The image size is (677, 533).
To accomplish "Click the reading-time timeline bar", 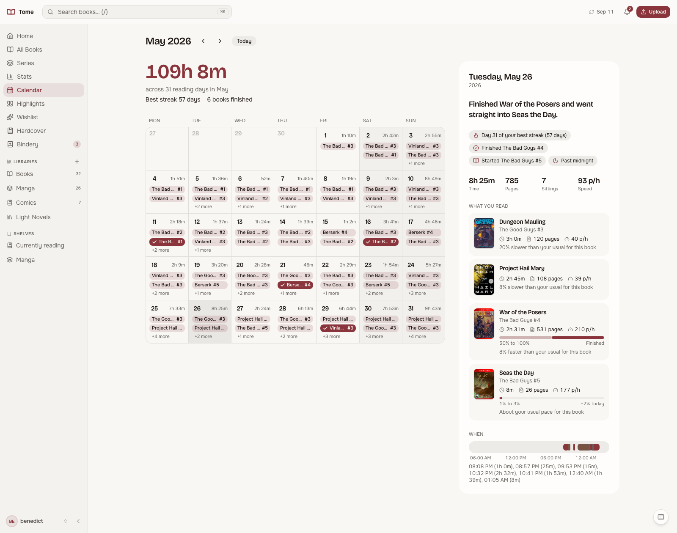I will tap(539, 447).
